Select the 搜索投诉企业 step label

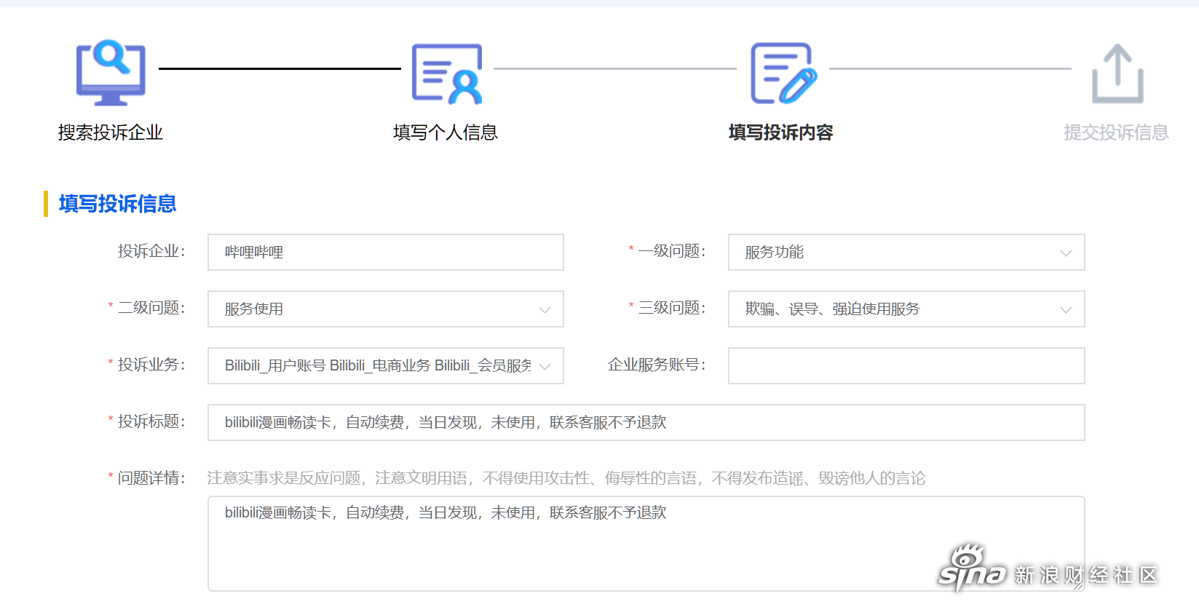[111, 132]
